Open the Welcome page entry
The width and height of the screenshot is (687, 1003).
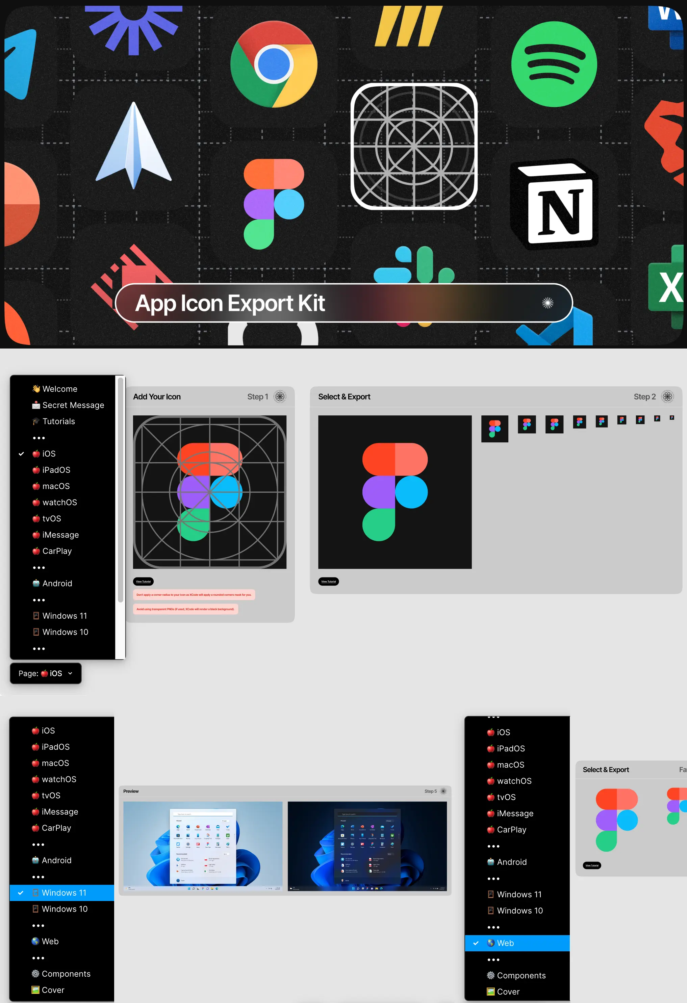click(x=59, y=389)
